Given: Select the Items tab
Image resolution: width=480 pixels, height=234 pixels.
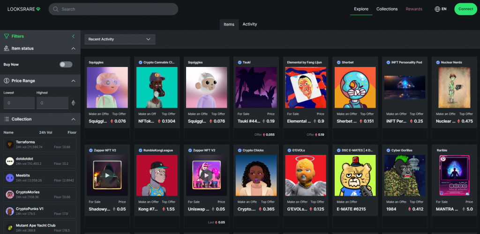Looking at the screenshot, I should pos(229,24).
